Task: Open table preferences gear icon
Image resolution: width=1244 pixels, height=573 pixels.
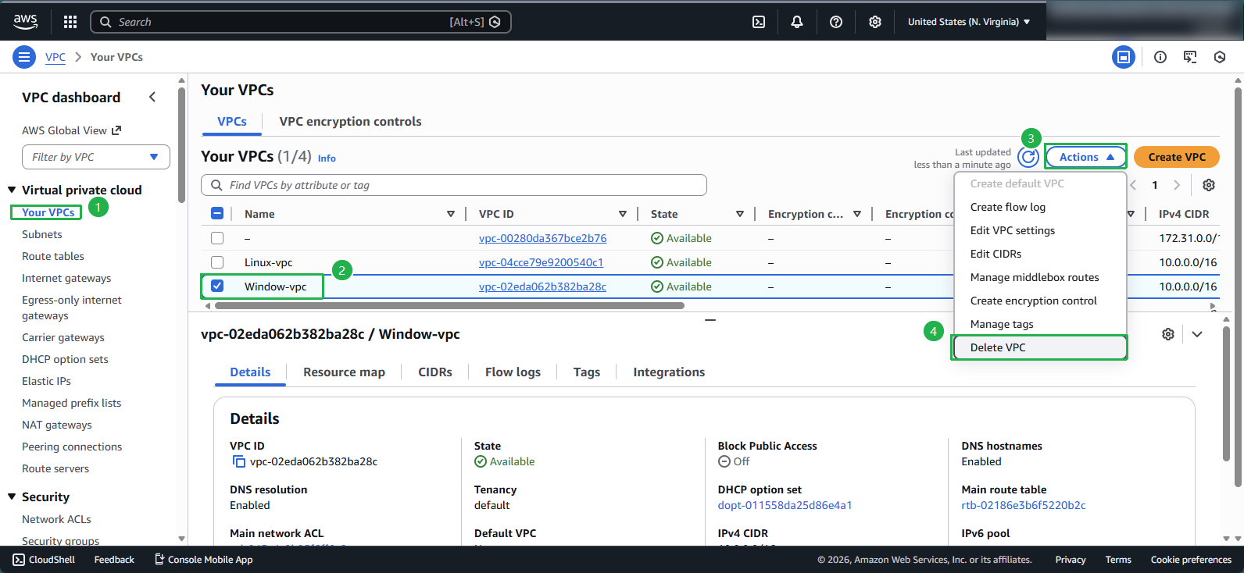Action: (x=1209, y=185)
